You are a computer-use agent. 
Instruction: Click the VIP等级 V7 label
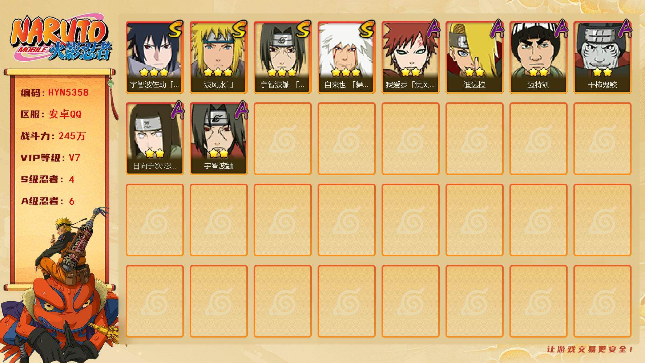[50, 158]
